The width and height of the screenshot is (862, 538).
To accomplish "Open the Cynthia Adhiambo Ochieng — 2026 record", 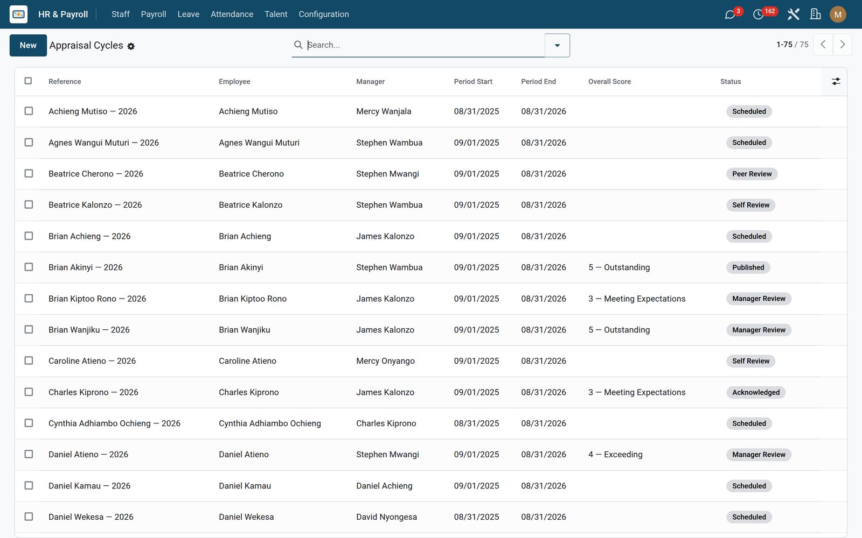I will point(114,423).
